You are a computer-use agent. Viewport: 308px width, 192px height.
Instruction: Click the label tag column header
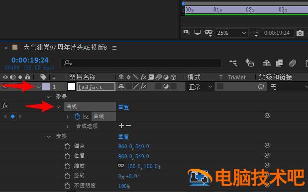[43, 77]
